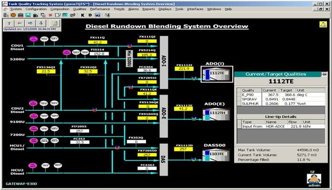Click FI5214 value 152.8
Image resolution: width=332 pixels, height=190 pixels.
[99, 54]
